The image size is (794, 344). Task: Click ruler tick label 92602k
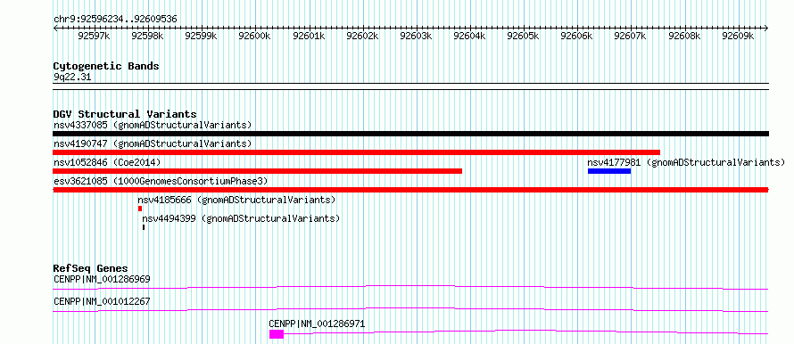pyautogui.click(x=362, y=36)
